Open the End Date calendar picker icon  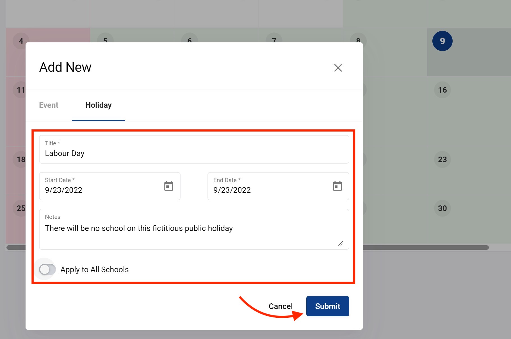tap(337, 186)
